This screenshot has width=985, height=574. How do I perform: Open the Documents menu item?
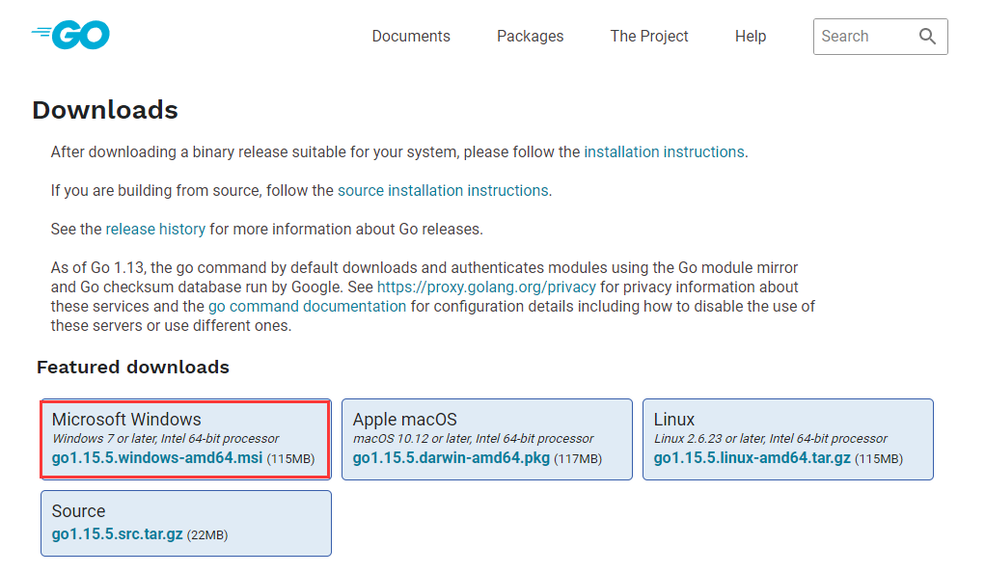point(411,37)
